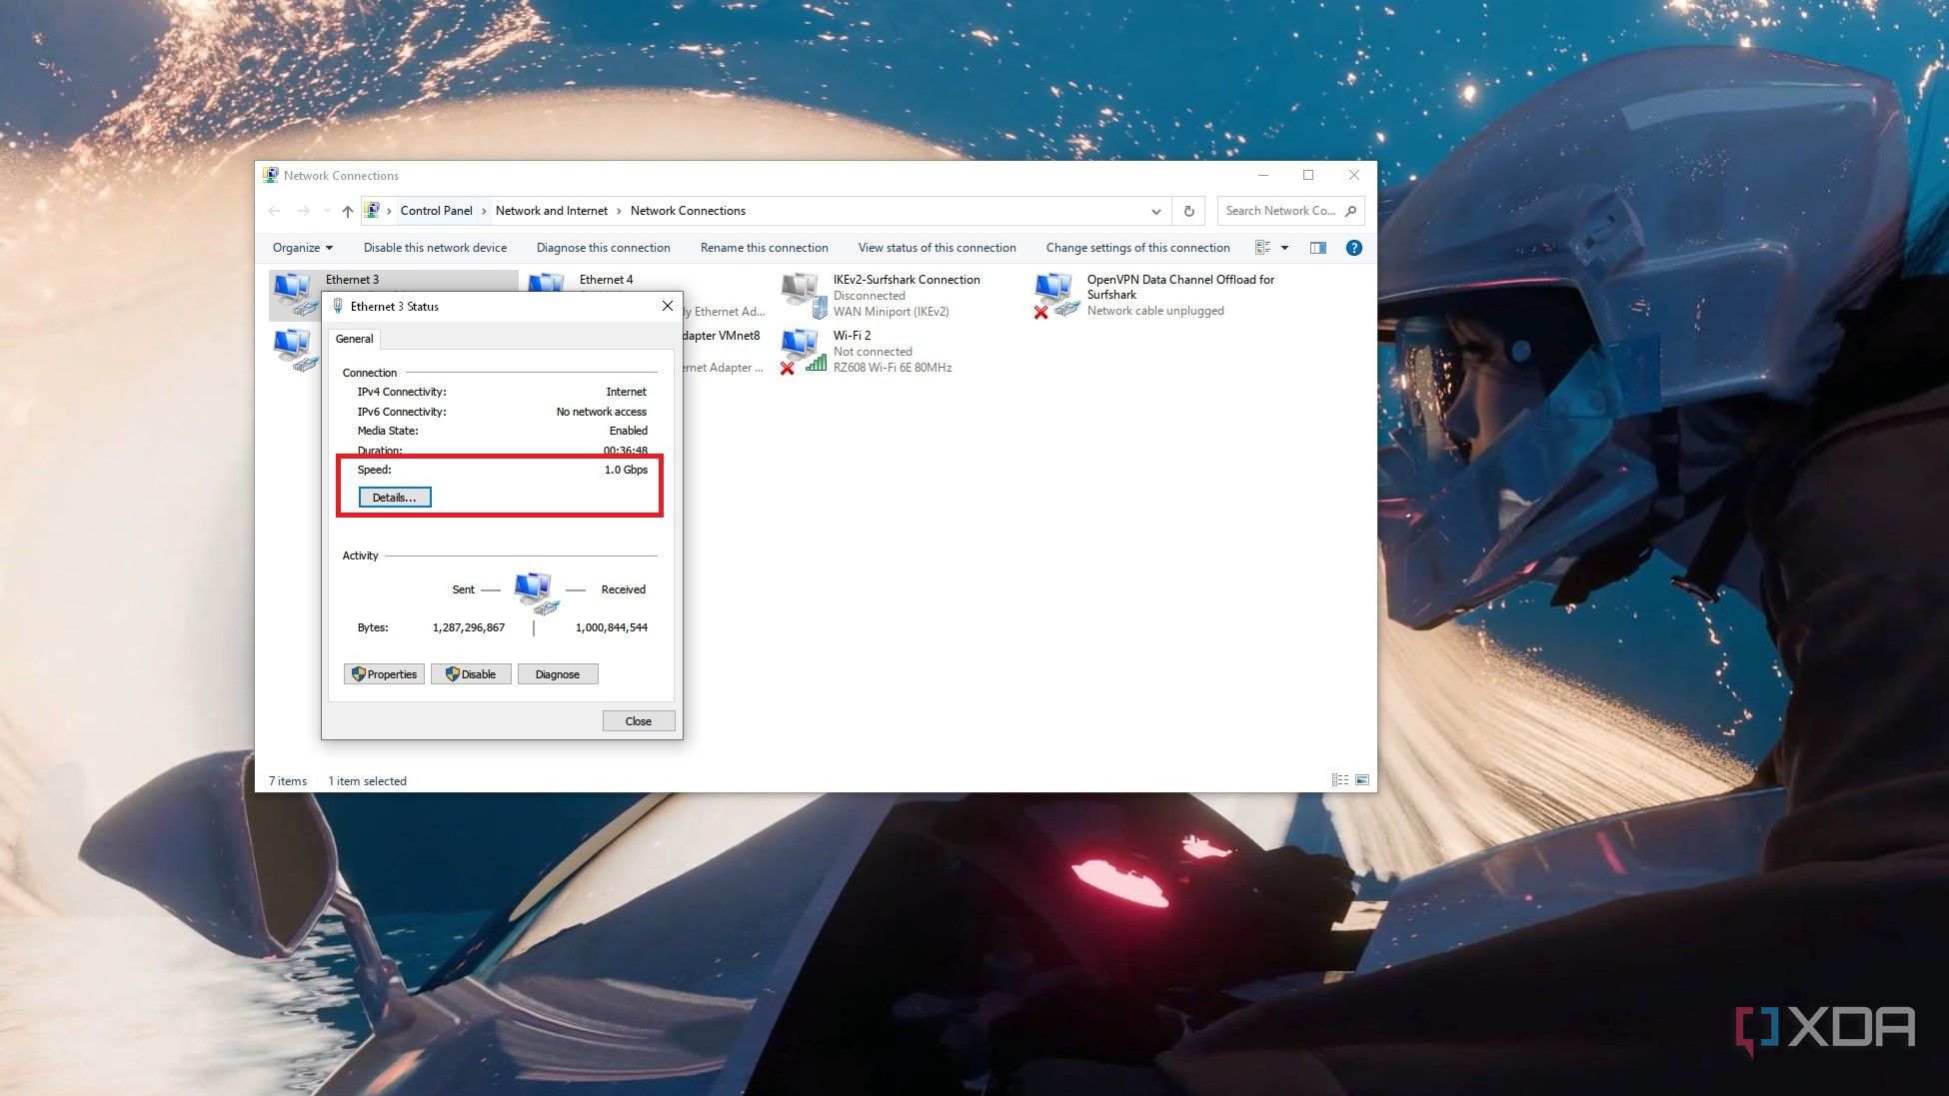Click the second-row adapter icon beside the status dialog
The height and width of the screenshot is (1096, 1949).
click(295, 351)
